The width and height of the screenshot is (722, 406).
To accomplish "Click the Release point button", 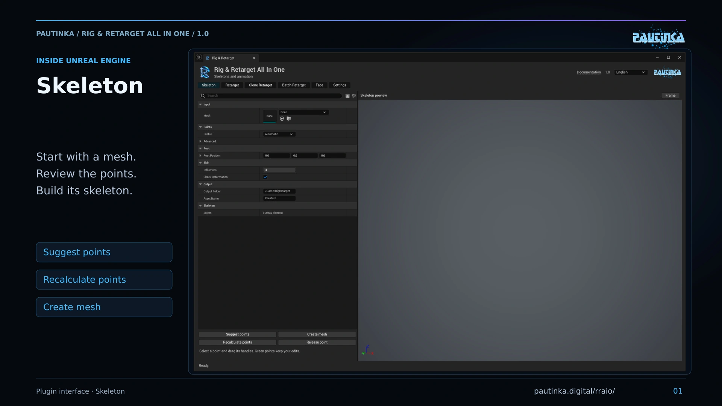I will point(317,342).
